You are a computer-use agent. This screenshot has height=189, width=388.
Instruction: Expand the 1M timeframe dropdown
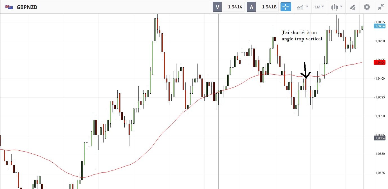(319, 7)
